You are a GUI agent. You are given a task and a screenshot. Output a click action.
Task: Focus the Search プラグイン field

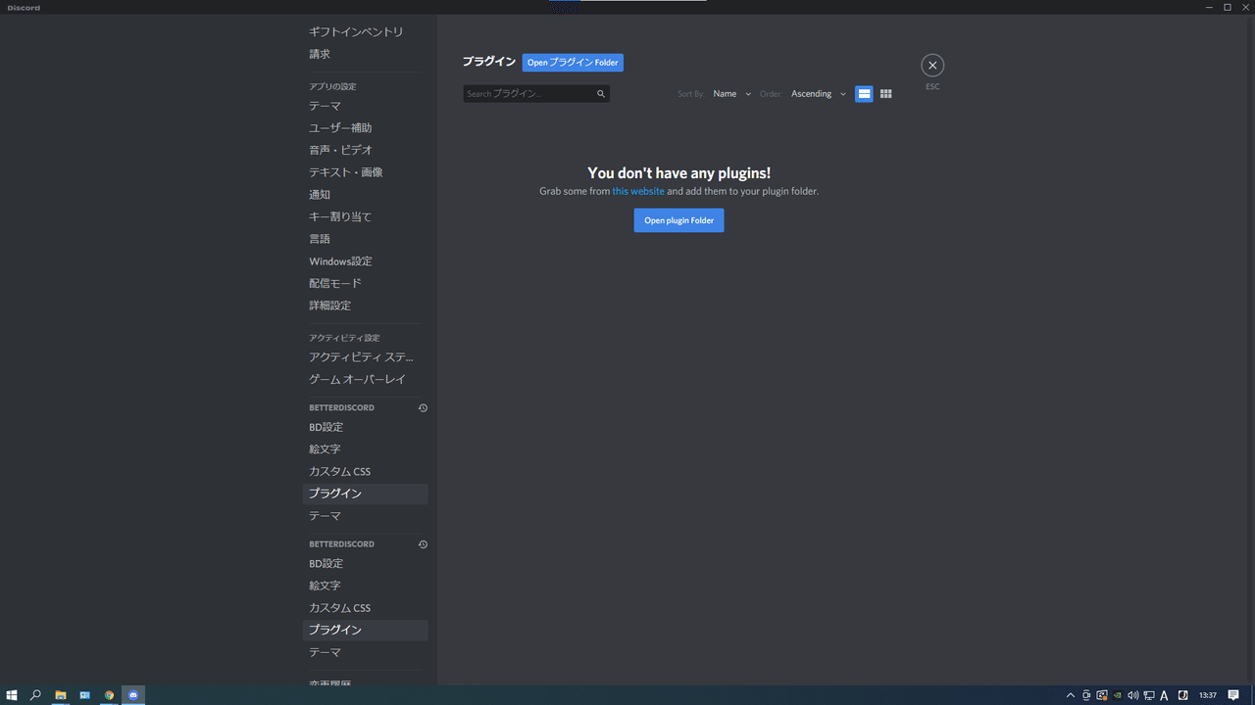click(x=536, y=94)
